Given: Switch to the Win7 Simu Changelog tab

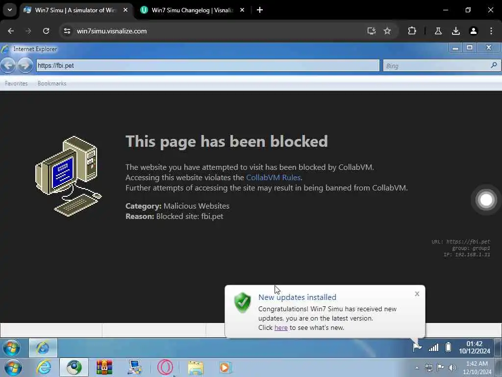Looking at the screenshot, I should tap(192, 10).
